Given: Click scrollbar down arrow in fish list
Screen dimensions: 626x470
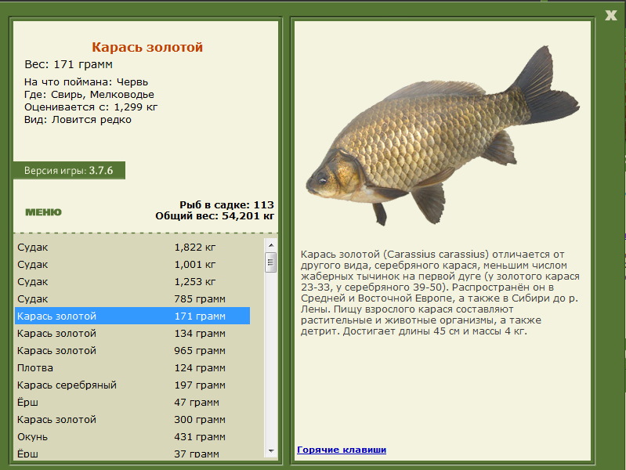Looking at the screenshot, I should coord(271,451).
